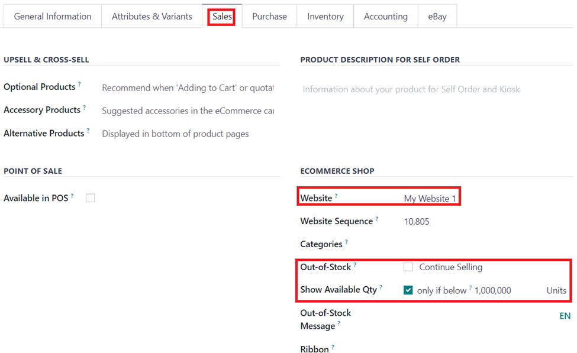Click help icon next to Alternative Products
The width and height of the screenshot is (577, 353).
(88, 131)
